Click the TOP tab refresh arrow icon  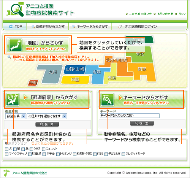(11, 27)
